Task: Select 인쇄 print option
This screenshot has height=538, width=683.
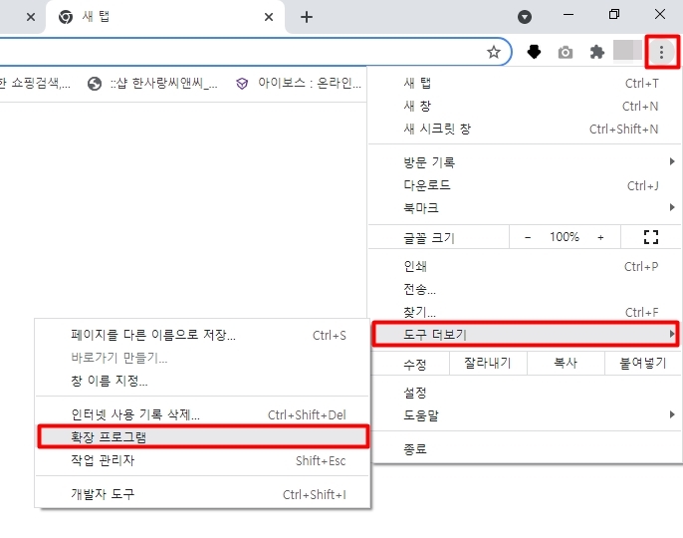Action: [525, 266]
